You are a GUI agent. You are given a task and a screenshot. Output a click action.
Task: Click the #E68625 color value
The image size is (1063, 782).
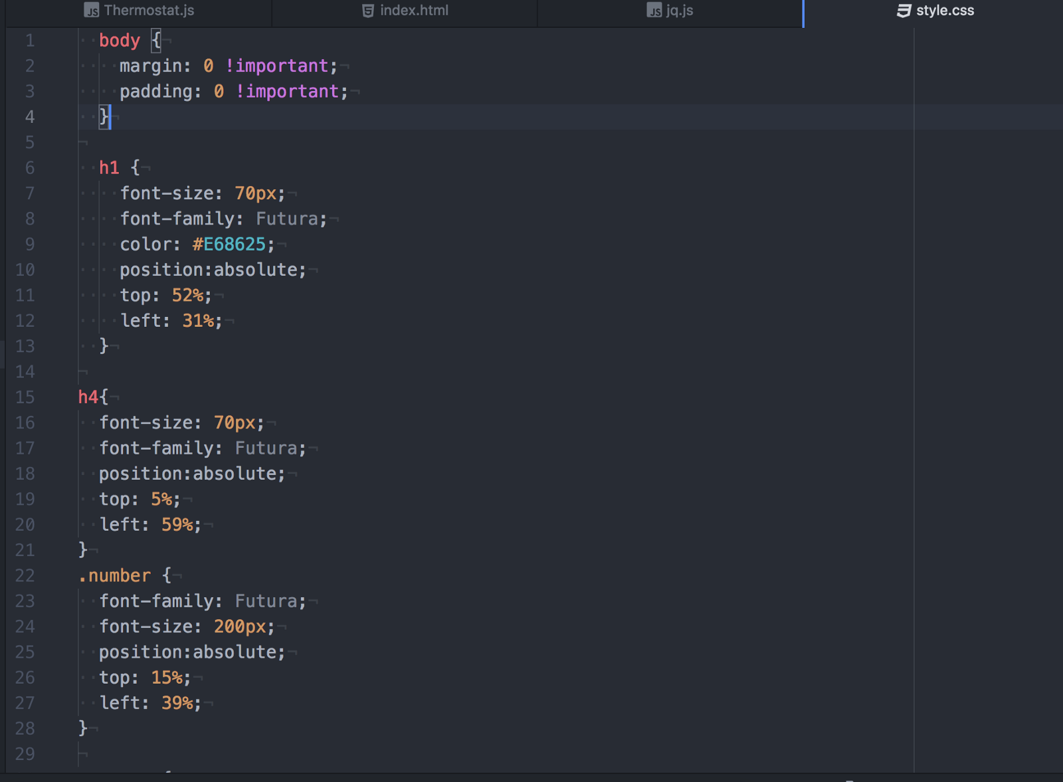(229, 244)
